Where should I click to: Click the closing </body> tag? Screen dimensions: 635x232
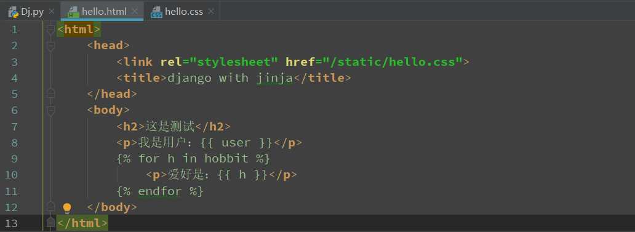[112, 207]
